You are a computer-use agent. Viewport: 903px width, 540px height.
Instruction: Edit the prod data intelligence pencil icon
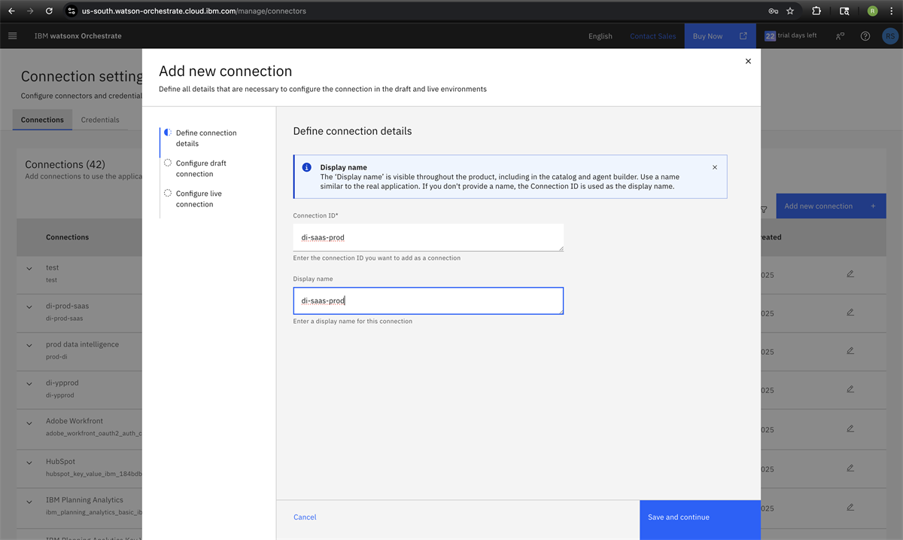[x=850, y=350]
